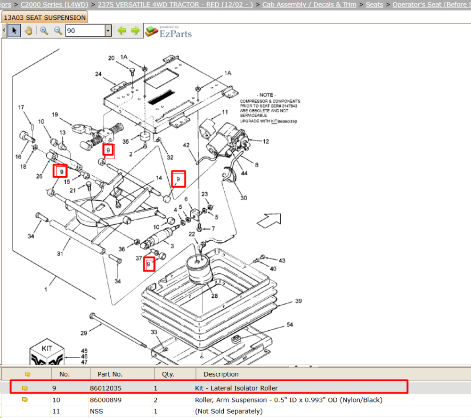
Task: Click callout 42 in the diagram
Action: click(x=186, y=145)
